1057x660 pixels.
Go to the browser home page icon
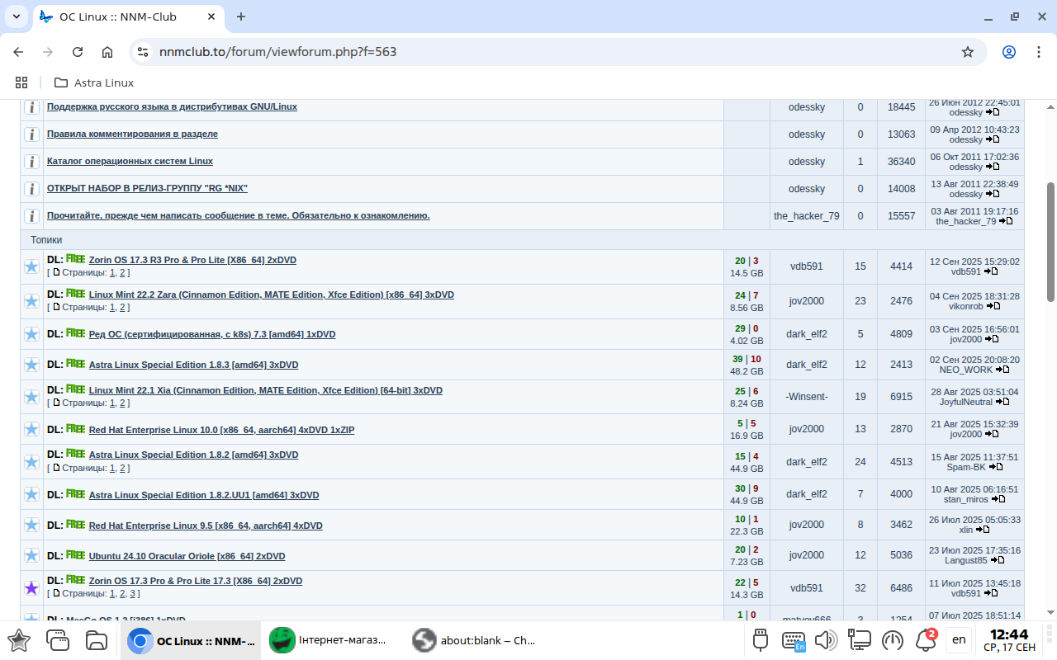[107, 52]
